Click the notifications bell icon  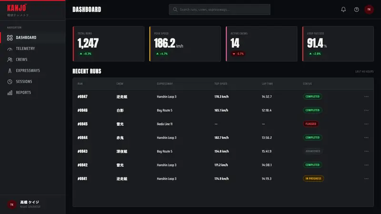point(343,10)
